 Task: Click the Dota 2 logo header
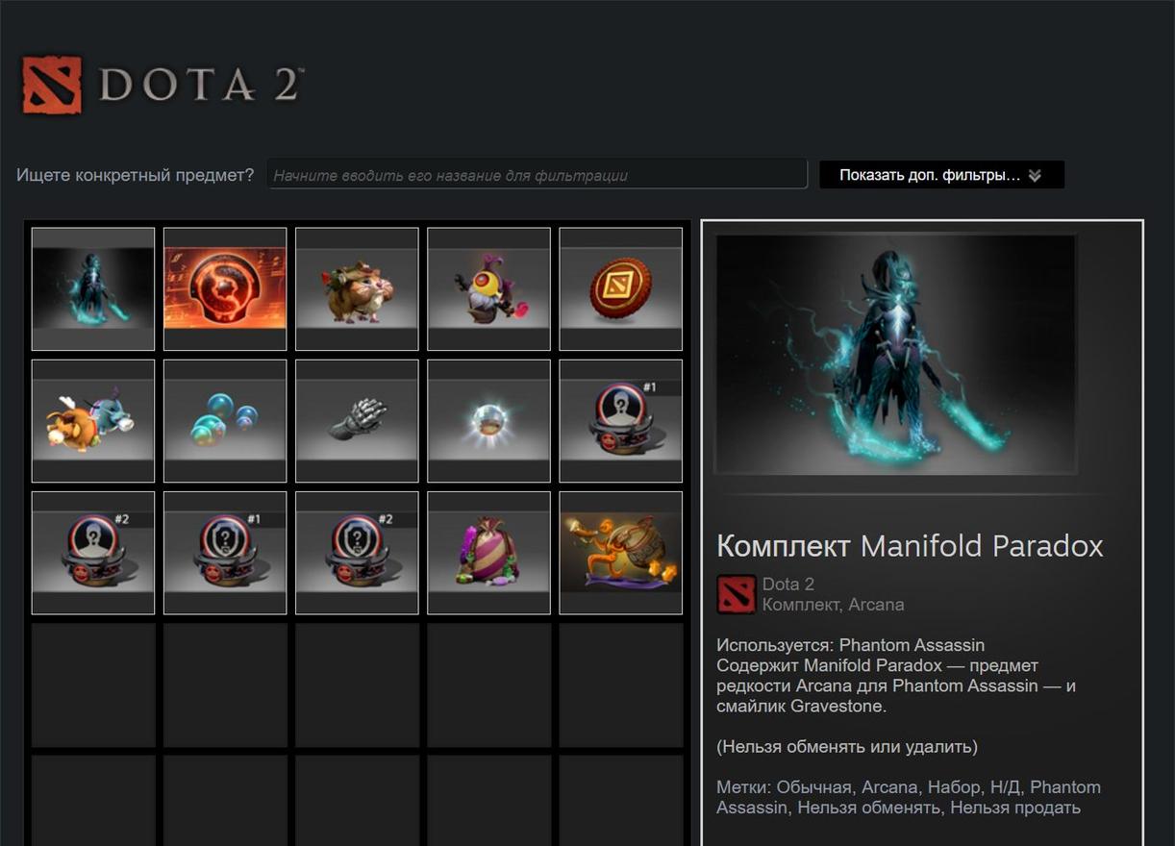point(162,85)
